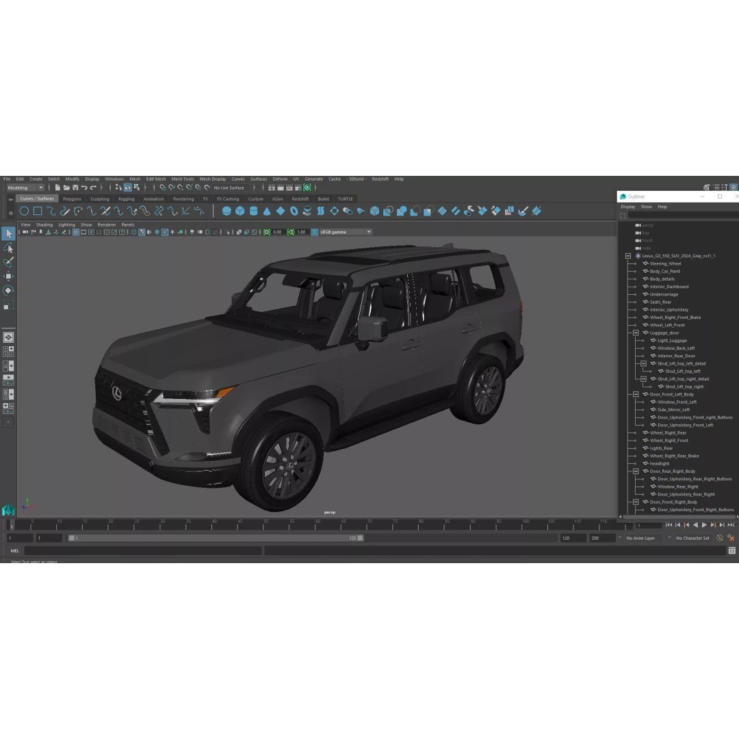The width and height of the screenshot is (739, 739).
Task: Pick the Pencil Curve tool on shelf
Action: pos(64,211)
